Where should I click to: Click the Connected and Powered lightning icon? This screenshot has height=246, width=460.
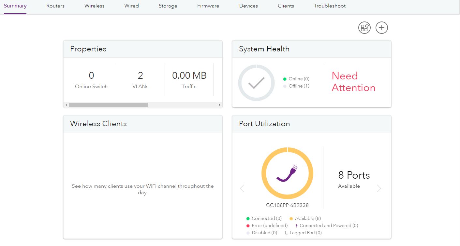[x=296, y=225]
